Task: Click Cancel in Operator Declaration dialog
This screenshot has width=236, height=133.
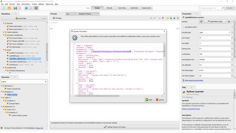Action: point(160,100)
